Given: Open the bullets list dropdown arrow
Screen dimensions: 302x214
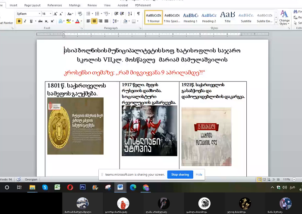Looking at the screenshot, I should 92,14.
